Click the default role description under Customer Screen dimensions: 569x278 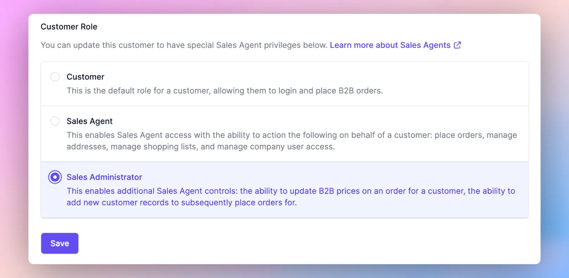point(225,90)
